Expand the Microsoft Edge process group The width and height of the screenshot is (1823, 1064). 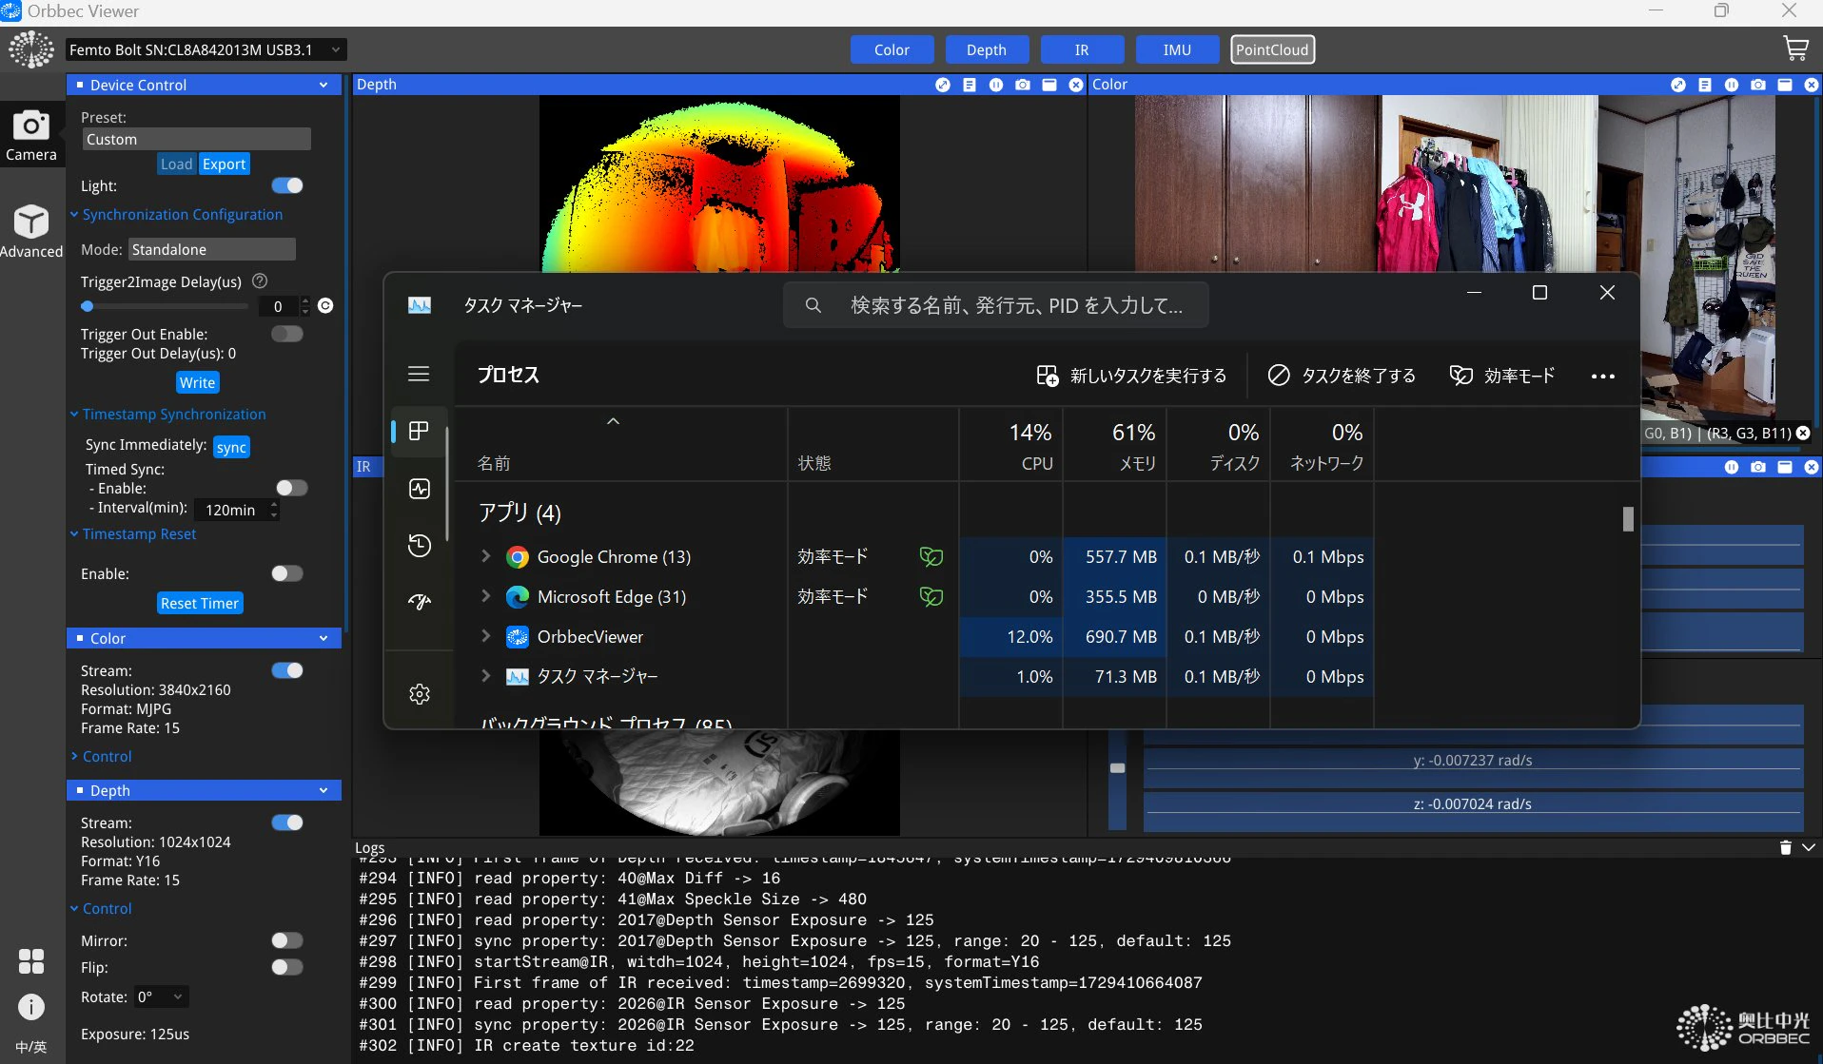(486, 596)
